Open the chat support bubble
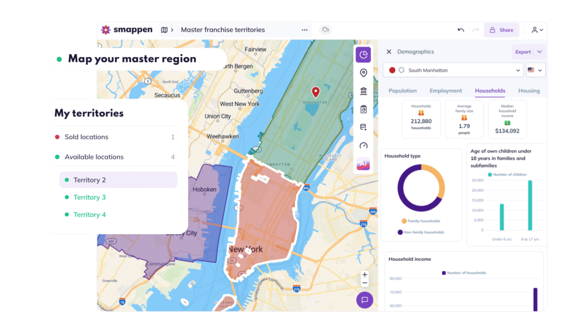The width and height of the screenshot is (568, 333). pos(365,300)
